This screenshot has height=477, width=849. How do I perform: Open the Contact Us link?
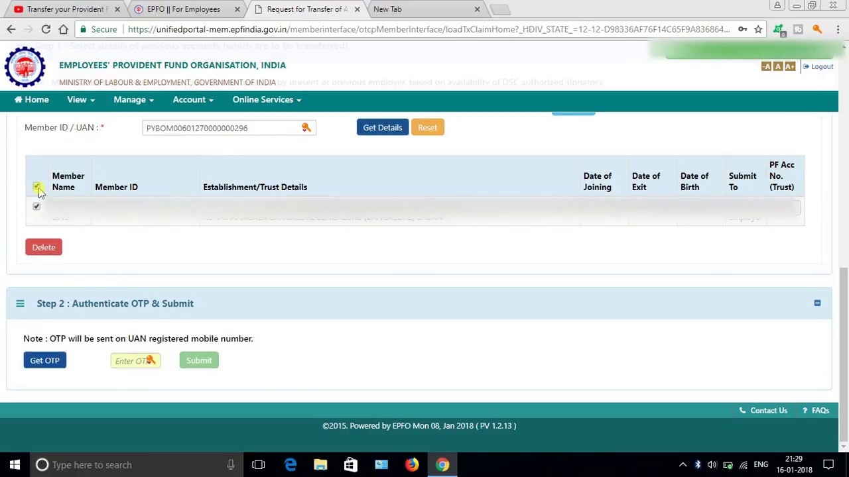(763, 411)
